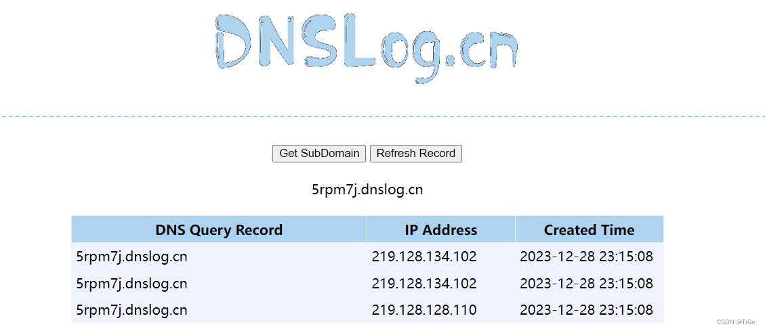Select the created time in the second table row
Image resolution: width=765 pixels, height=331 pixels.
point(586,283)
